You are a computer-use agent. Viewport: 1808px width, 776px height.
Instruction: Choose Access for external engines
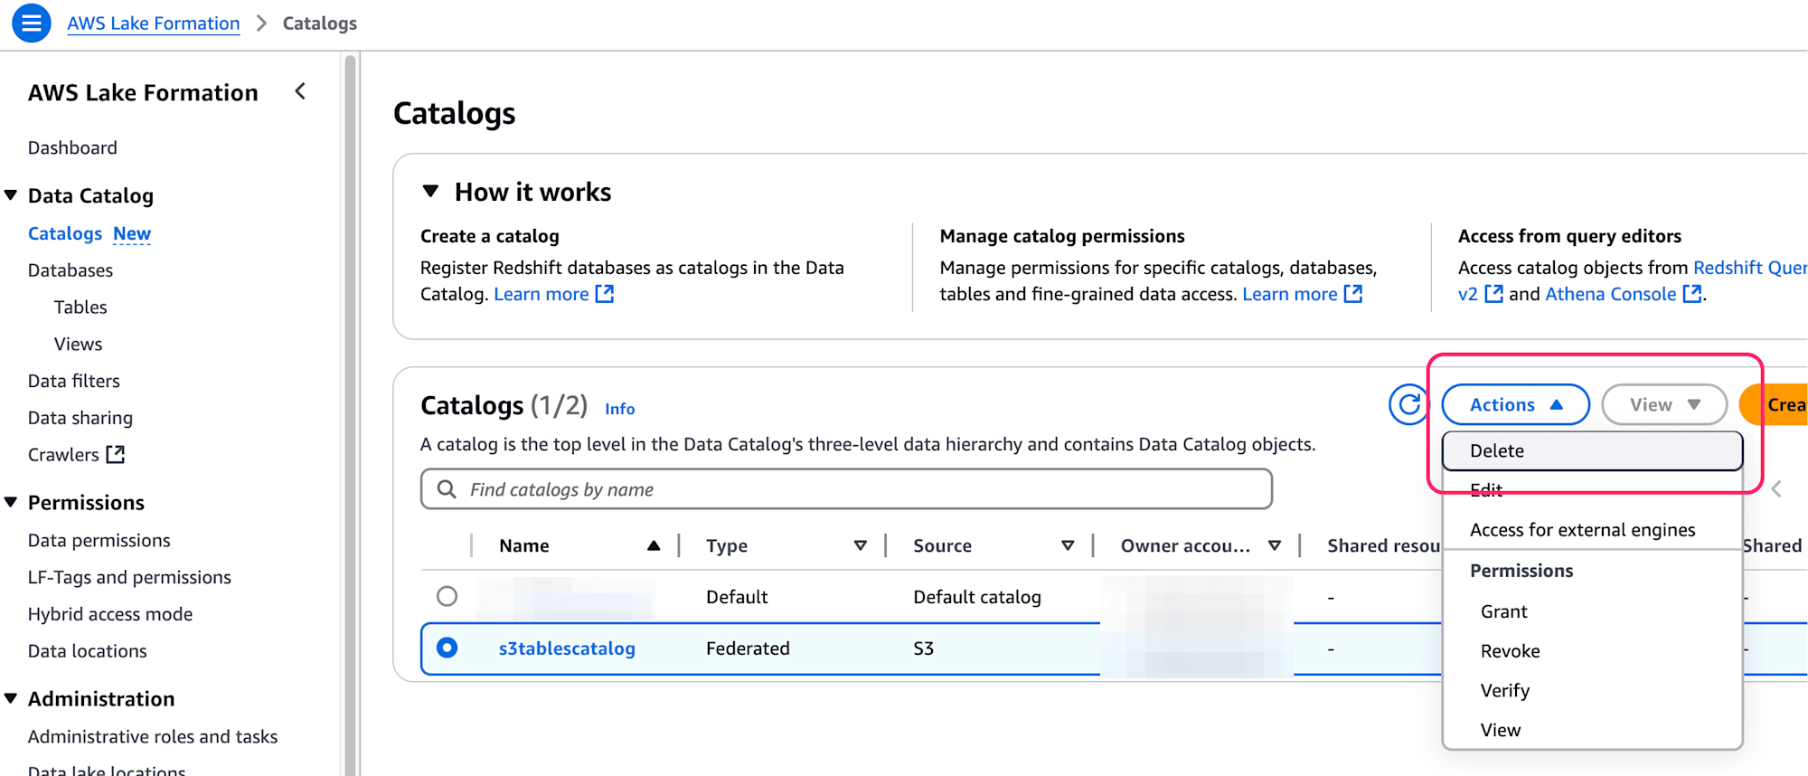click(x=1592, y=530)
